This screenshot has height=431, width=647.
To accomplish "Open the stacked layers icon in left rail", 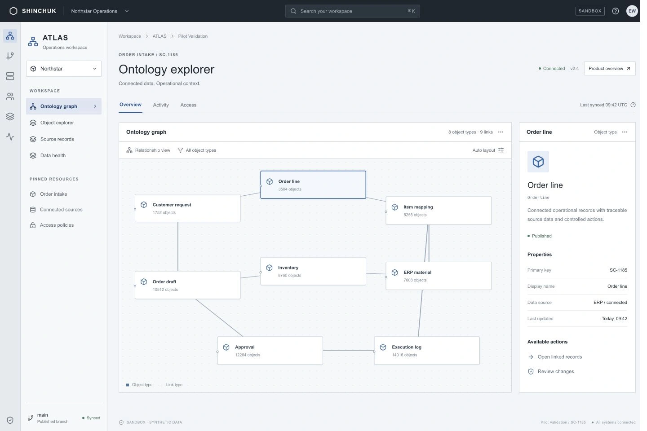I will 10,116.
